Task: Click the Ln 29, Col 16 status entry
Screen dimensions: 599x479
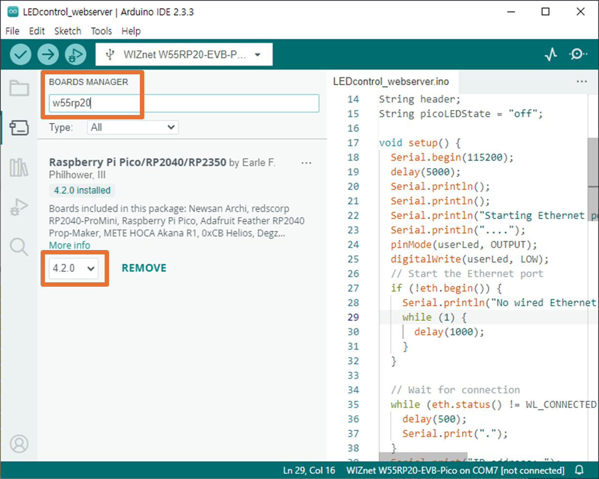Action: [309, 471]
